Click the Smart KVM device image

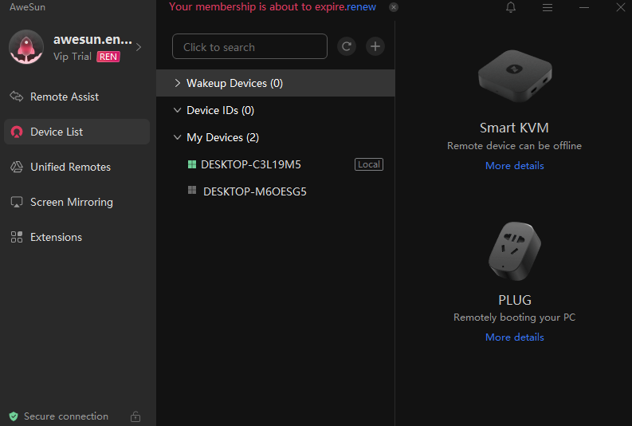(x=515, y=76)
